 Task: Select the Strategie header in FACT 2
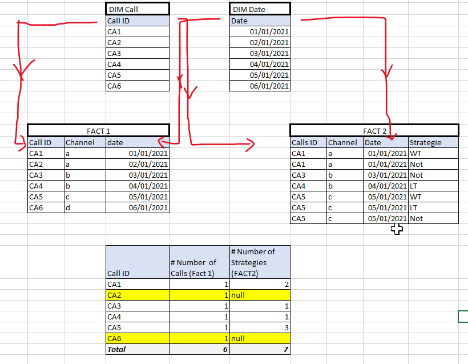[433, 142]
